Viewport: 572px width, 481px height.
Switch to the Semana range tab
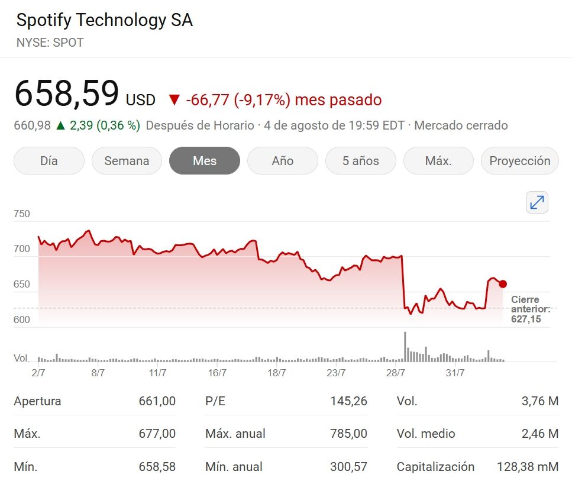127,161
